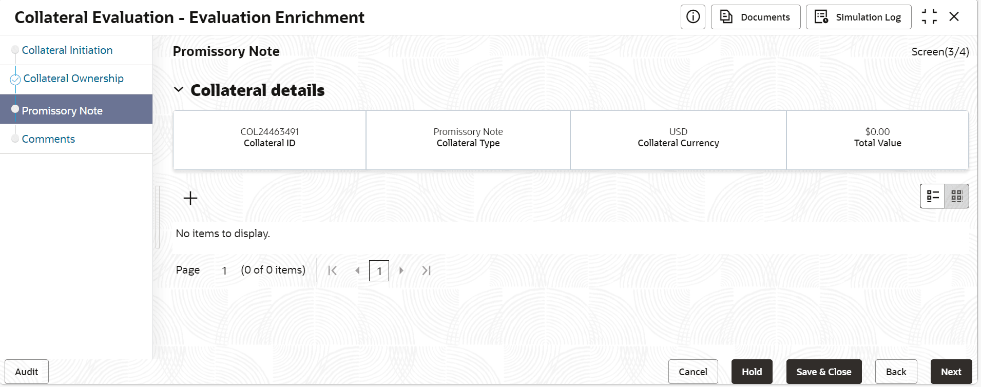Exit fullscreen with the collapse icon
The height and width of the screenshot is (387, 981).
[x=929, y=17]
